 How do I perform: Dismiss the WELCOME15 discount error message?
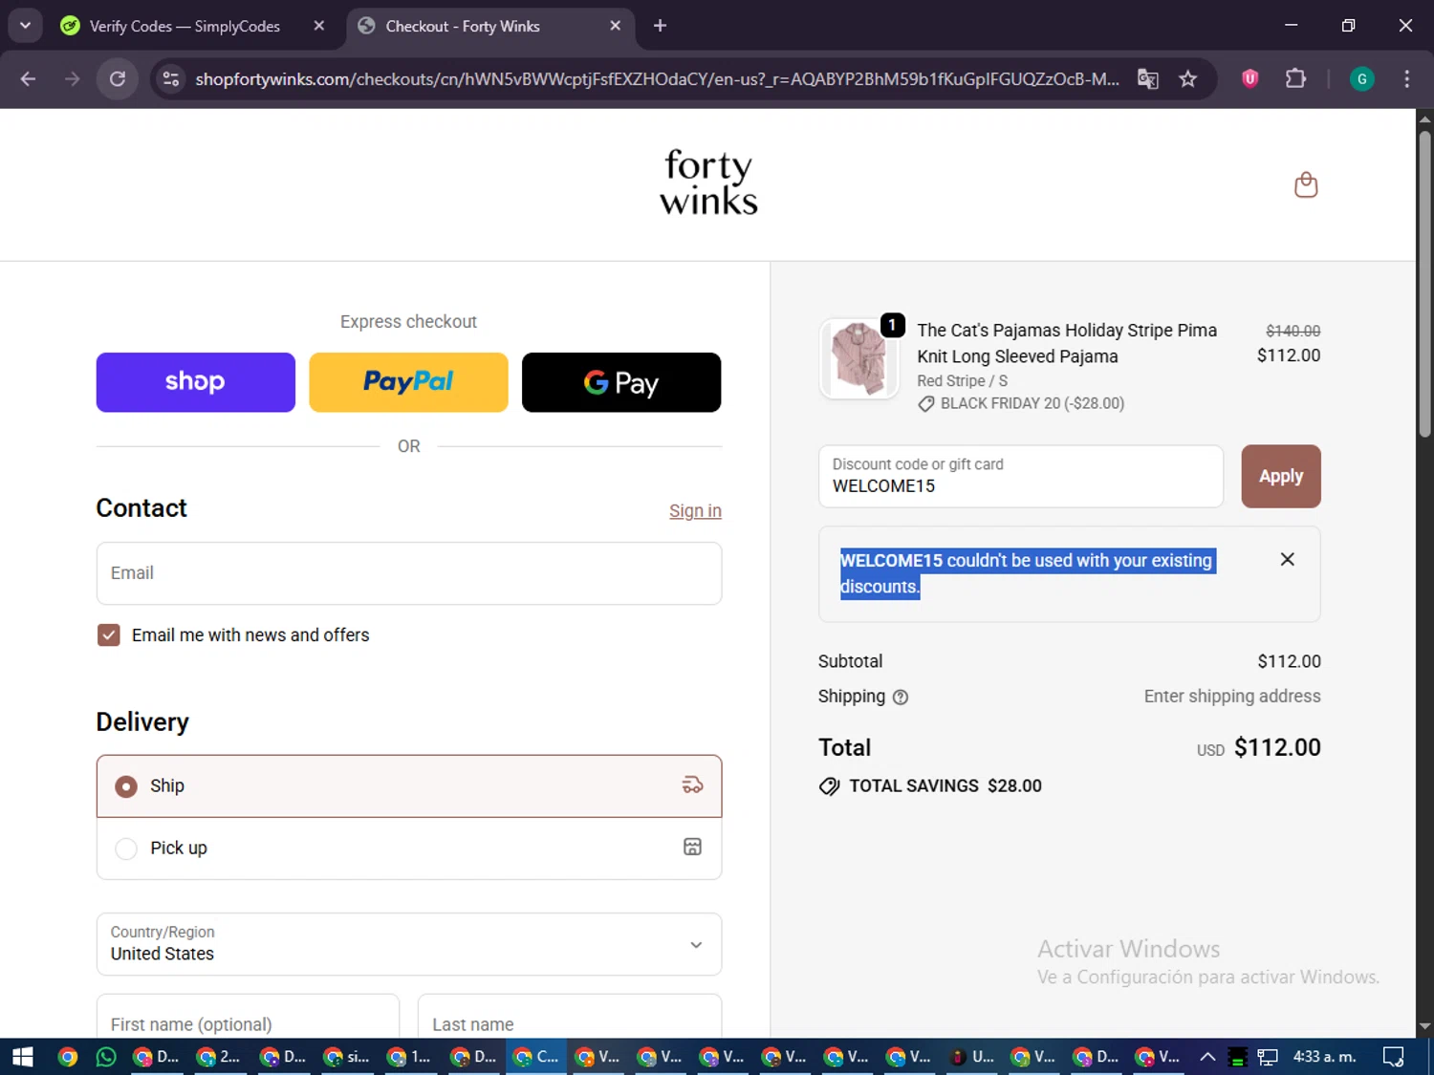click(x=1288, y=560)
